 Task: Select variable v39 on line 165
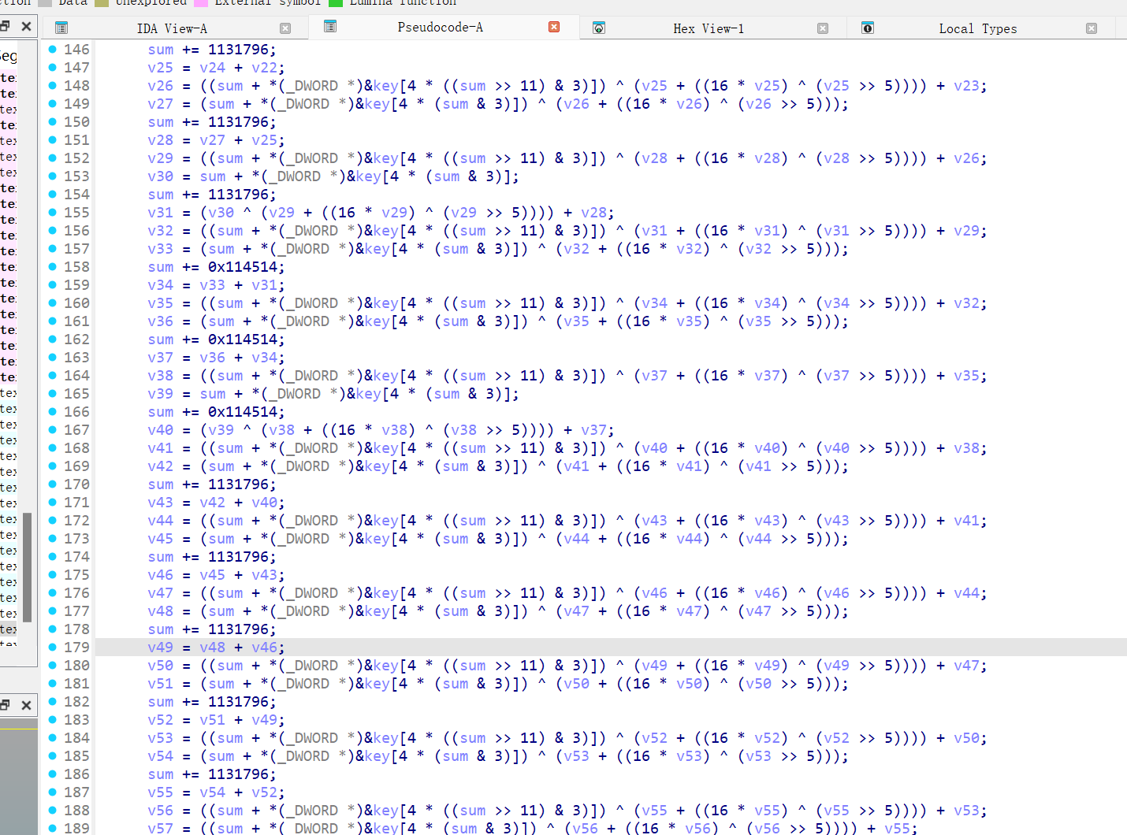[x=160, y=394]
